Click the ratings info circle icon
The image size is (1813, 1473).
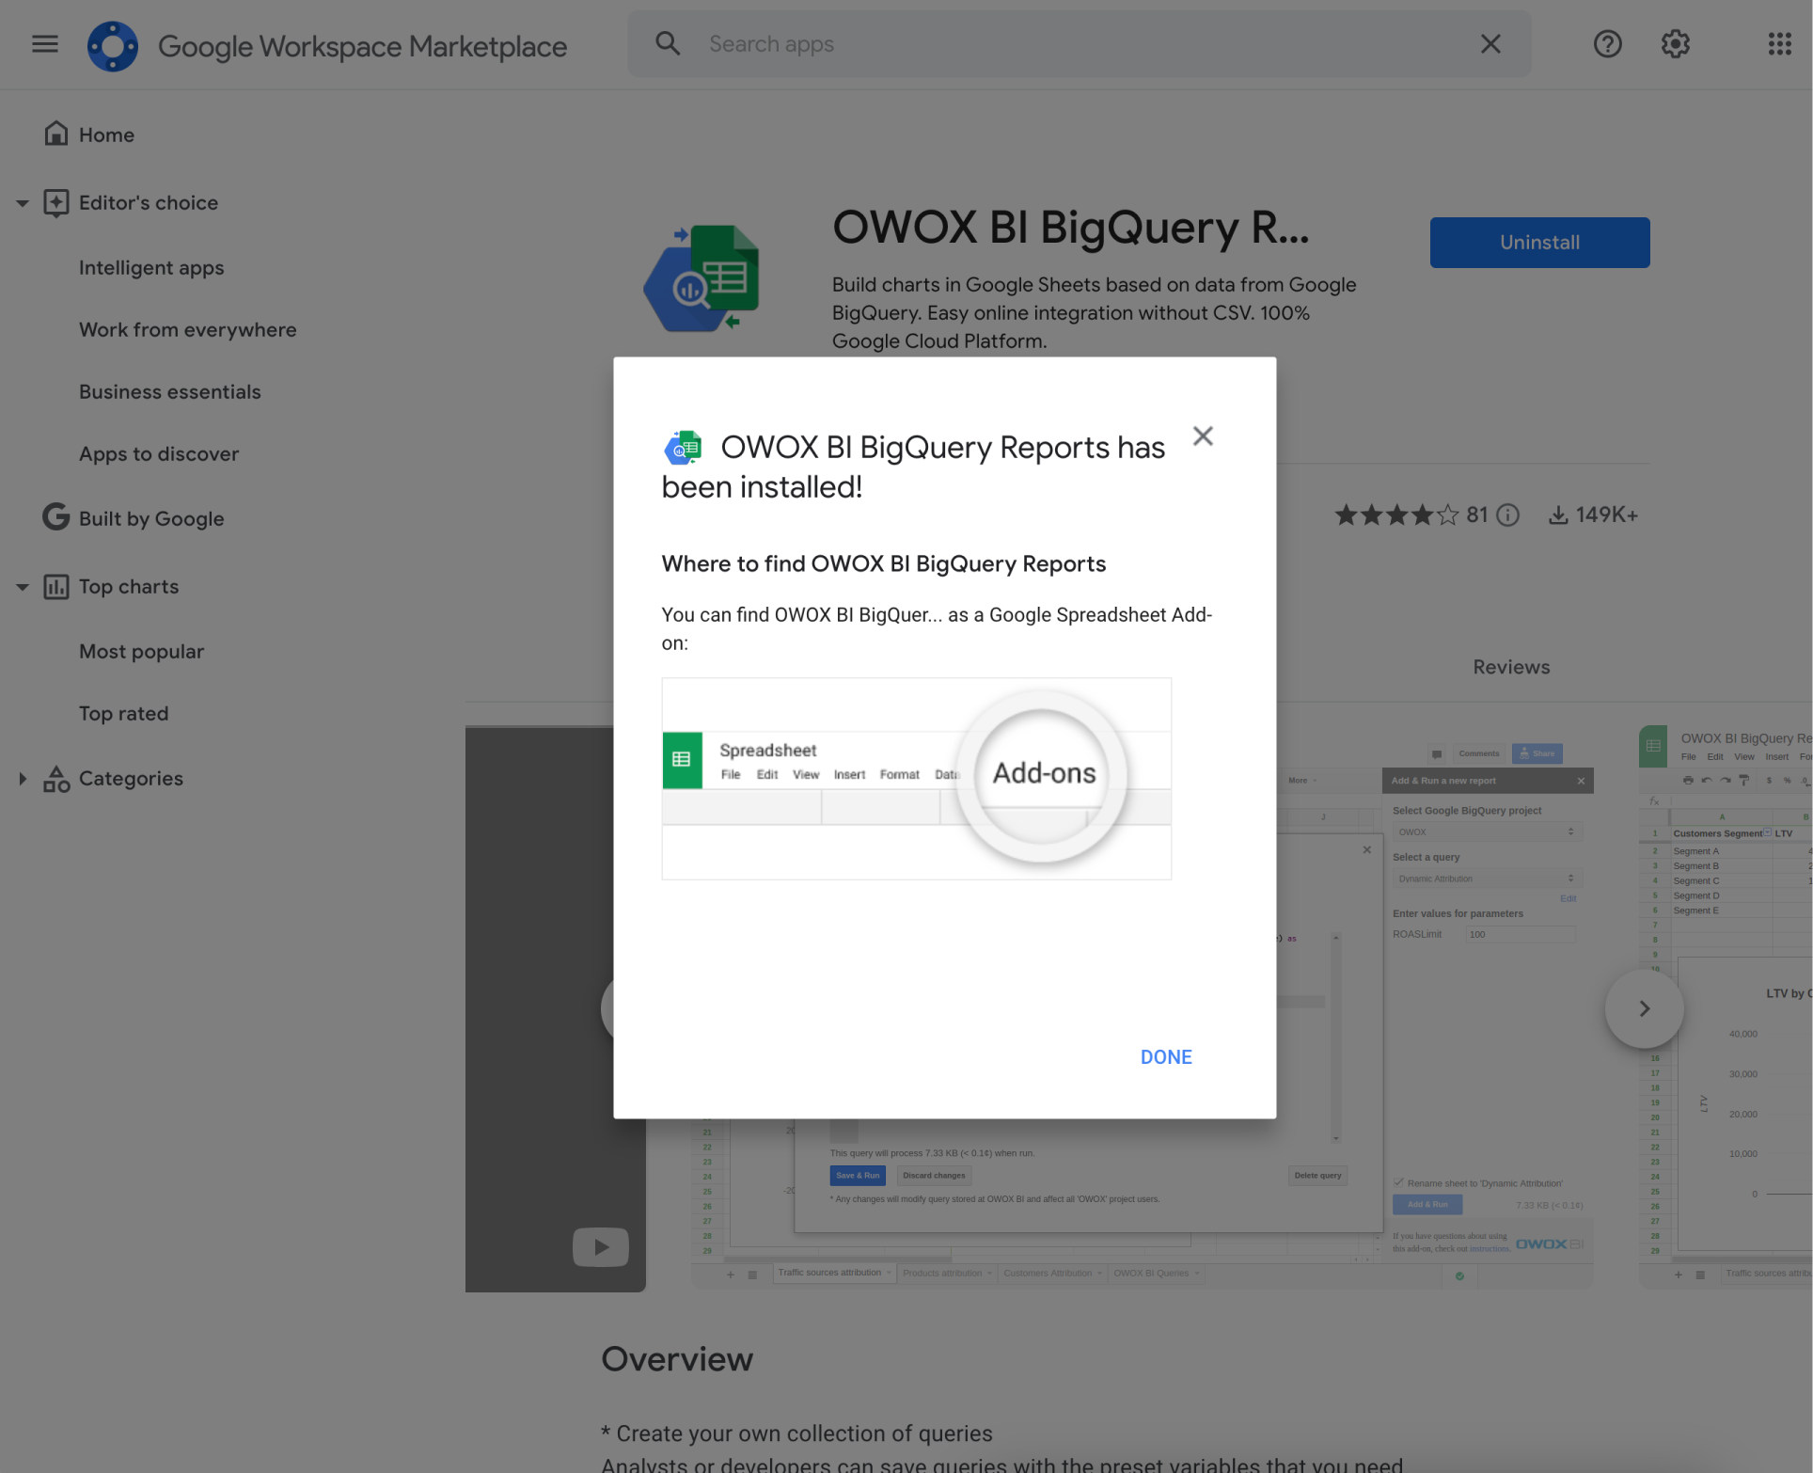pyautogui.click(x=1507, y=515)
